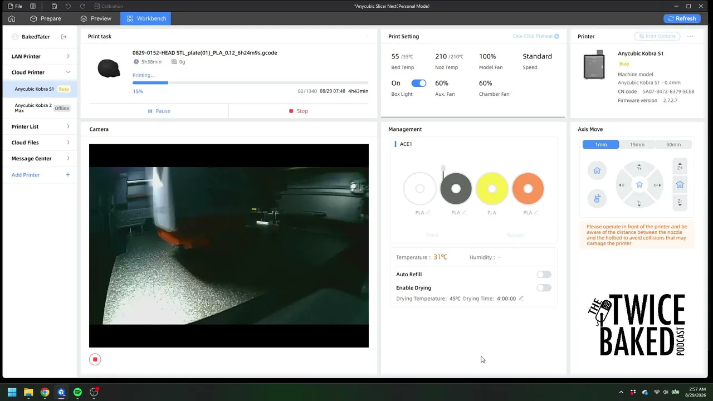Switch to the Prepare tab

pos(45,18)
